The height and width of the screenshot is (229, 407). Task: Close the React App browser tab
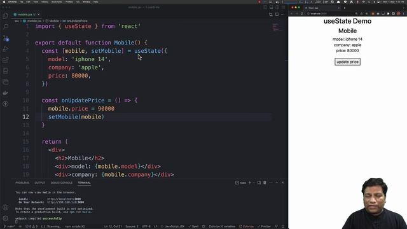[338, 8]
